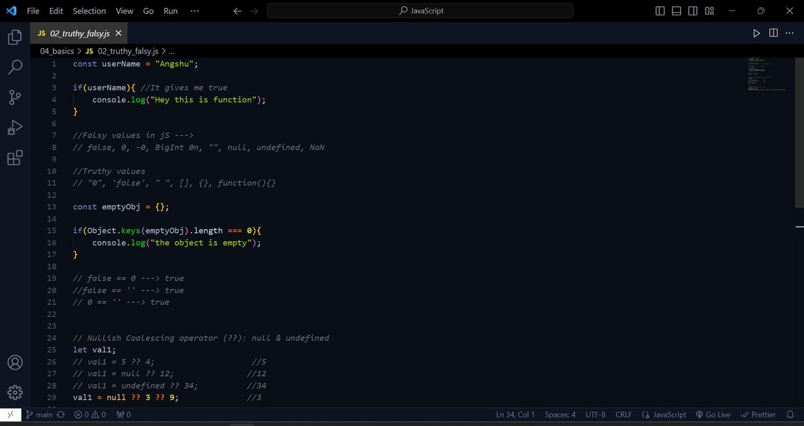Click the "let val1;" line
The height and width of the screenshot is (426, 804).
click(94, 350)
